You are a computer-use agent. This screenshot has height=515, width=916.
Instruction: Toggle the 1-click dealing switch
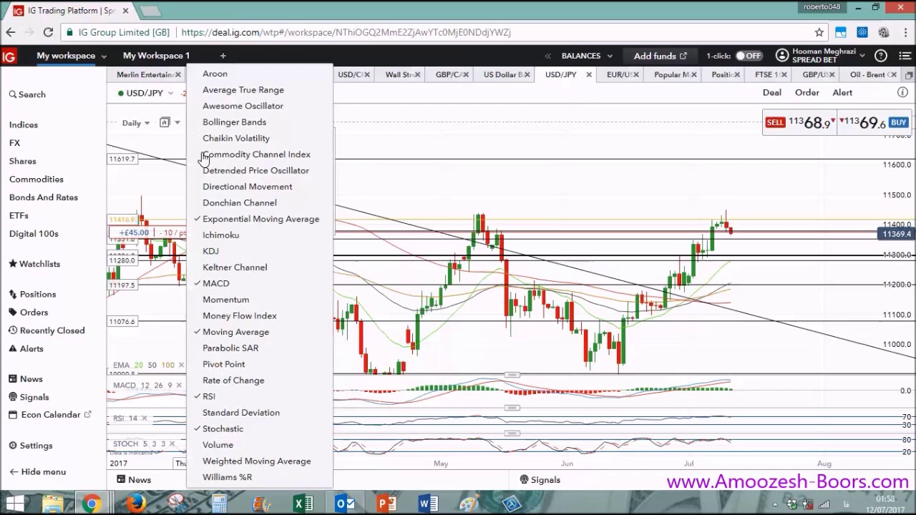(749, 56)
